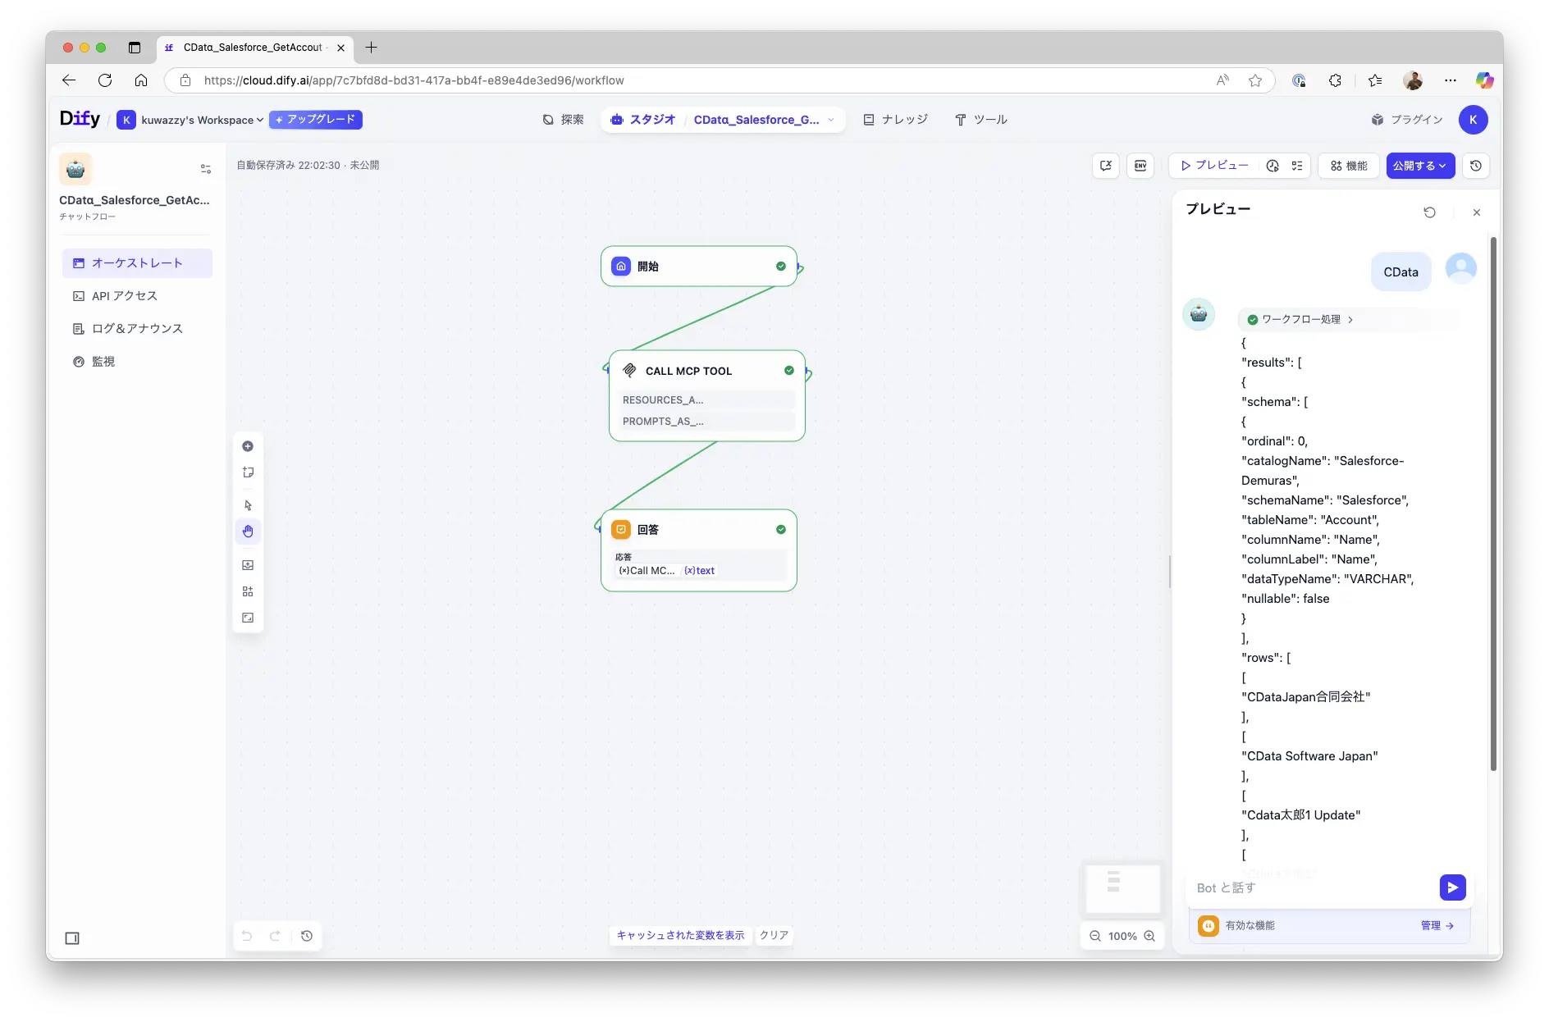Activate the hand pan tool
1549x1022 pixels.
(x=248, y=532)
